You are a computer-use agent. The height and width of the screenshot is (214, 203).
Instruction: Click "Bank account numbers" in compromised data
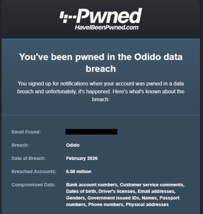coord(91,185)
